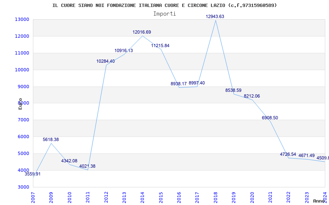Select the data label 8538.59
Viewport: 329px width, 205px height.
coord(233,90)
